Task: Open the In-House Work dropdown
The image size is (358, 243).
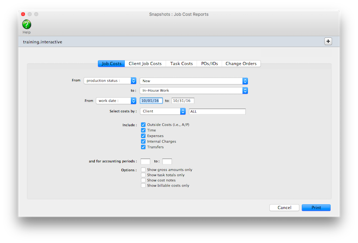Action: click(193, 90)
